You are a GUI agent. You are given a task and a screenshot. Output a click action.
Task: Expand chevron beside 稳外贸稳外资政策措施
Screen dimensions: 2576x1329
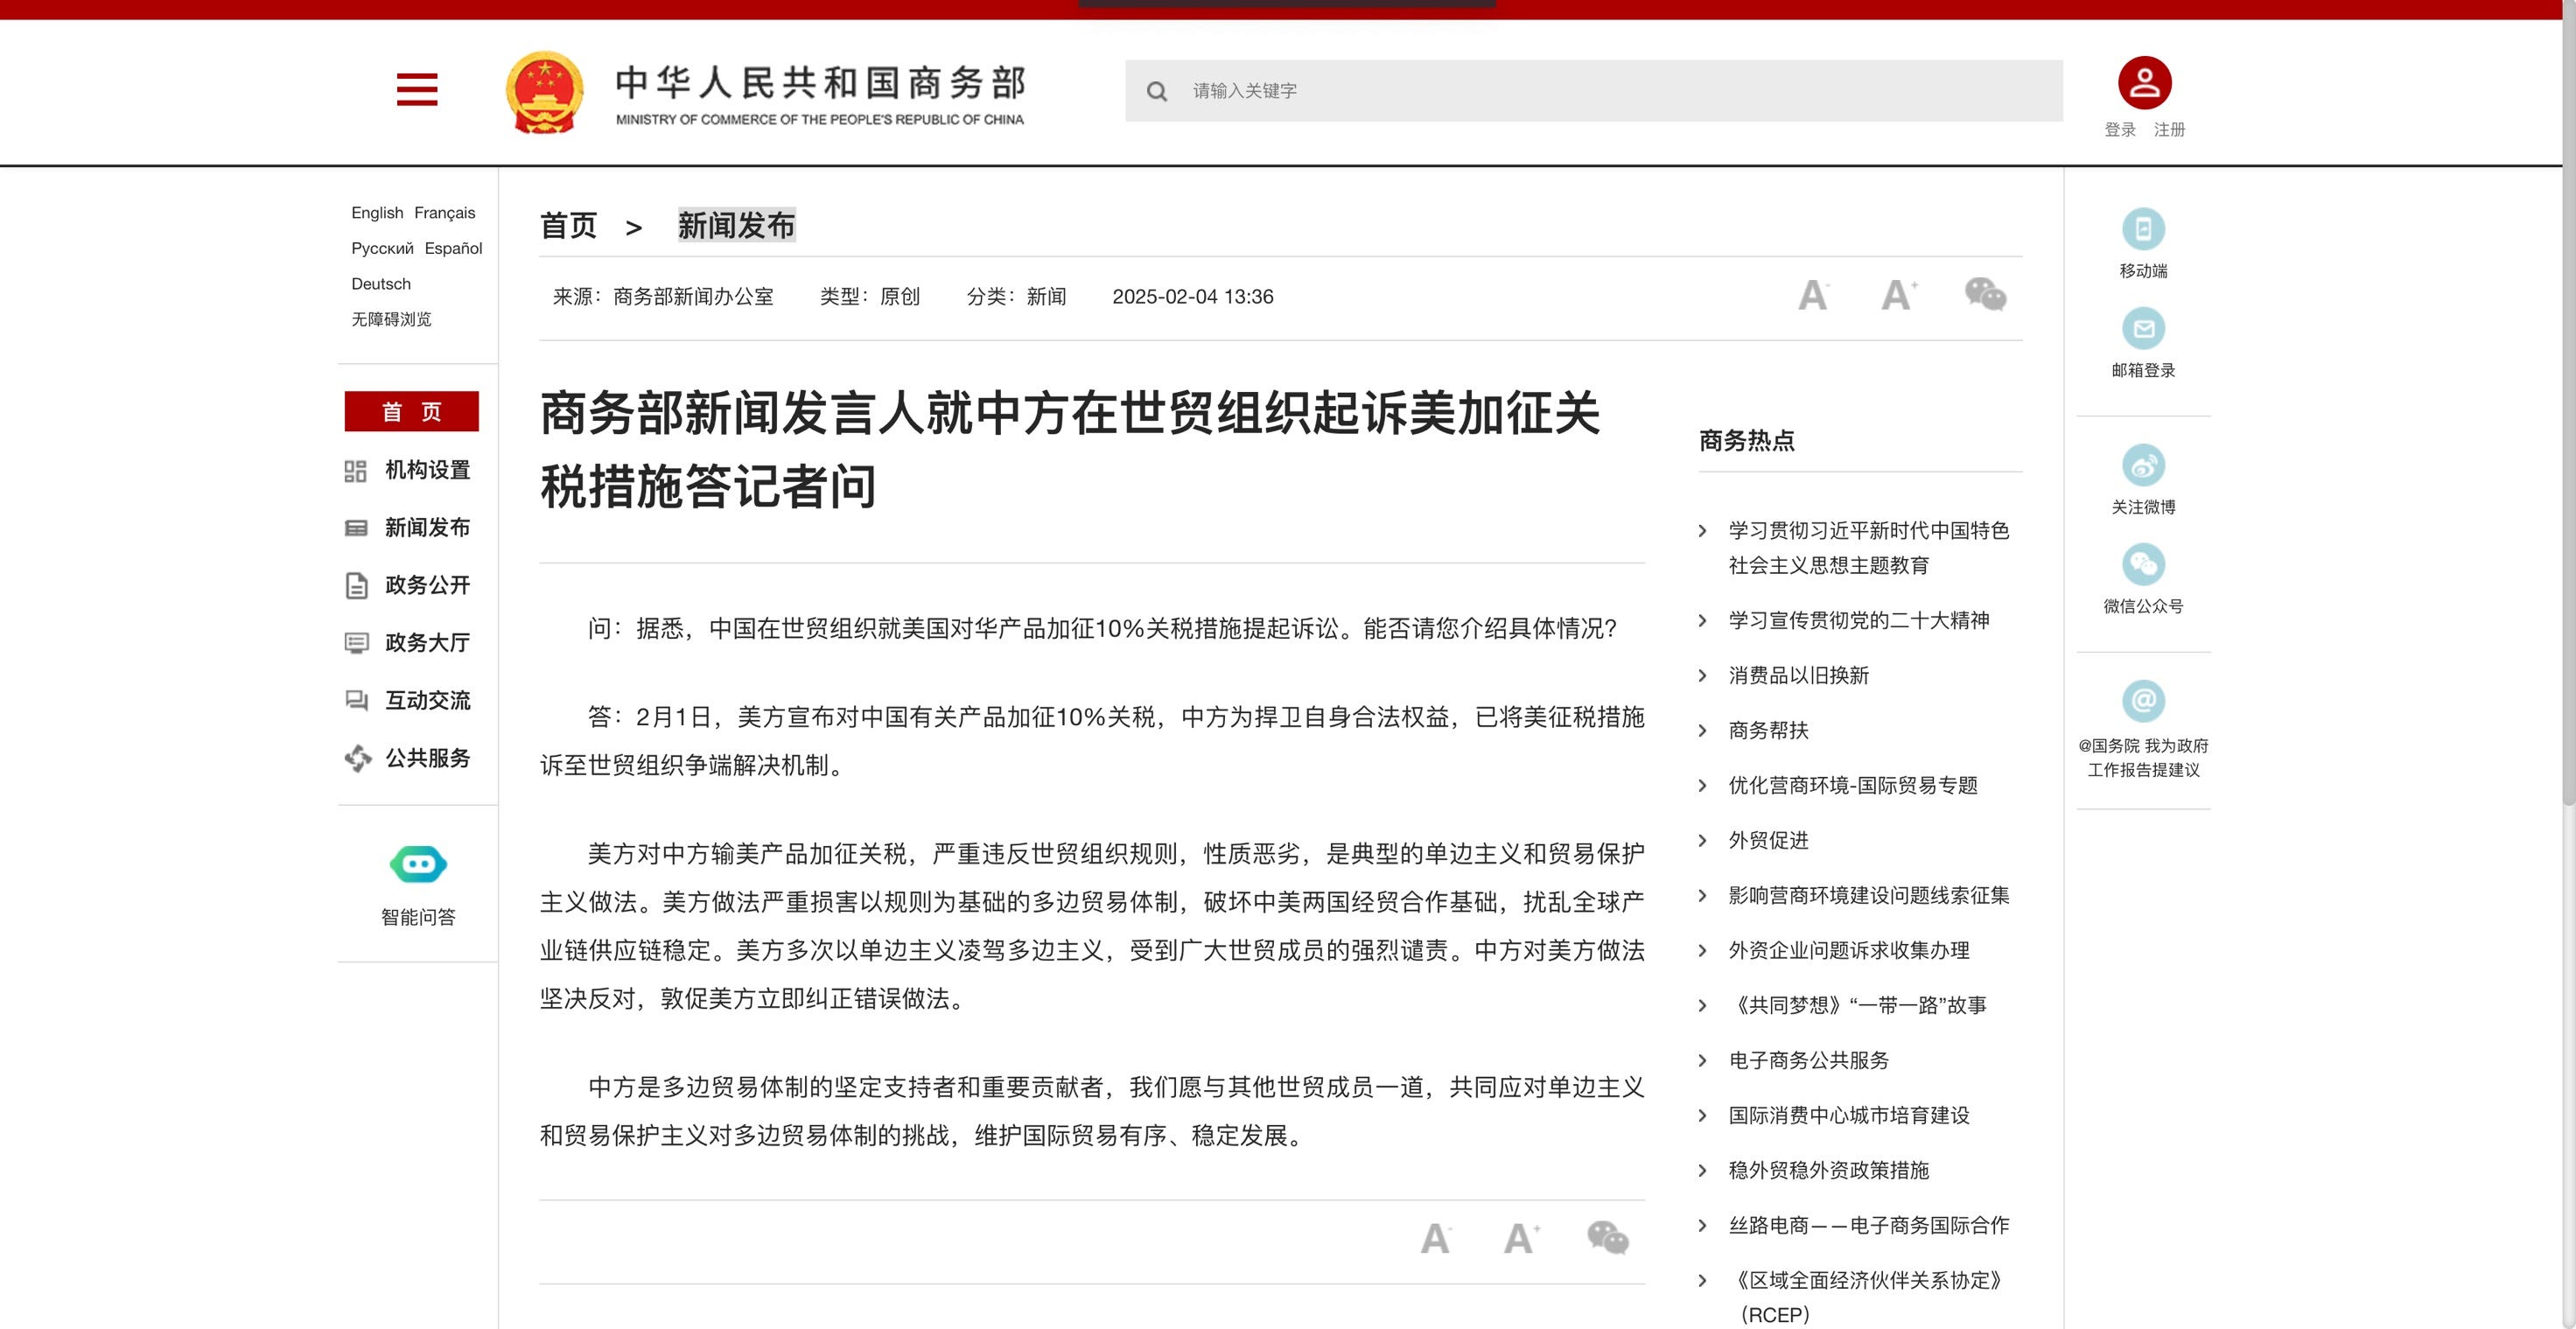pyautogui.click(x=1703, y=1171)
